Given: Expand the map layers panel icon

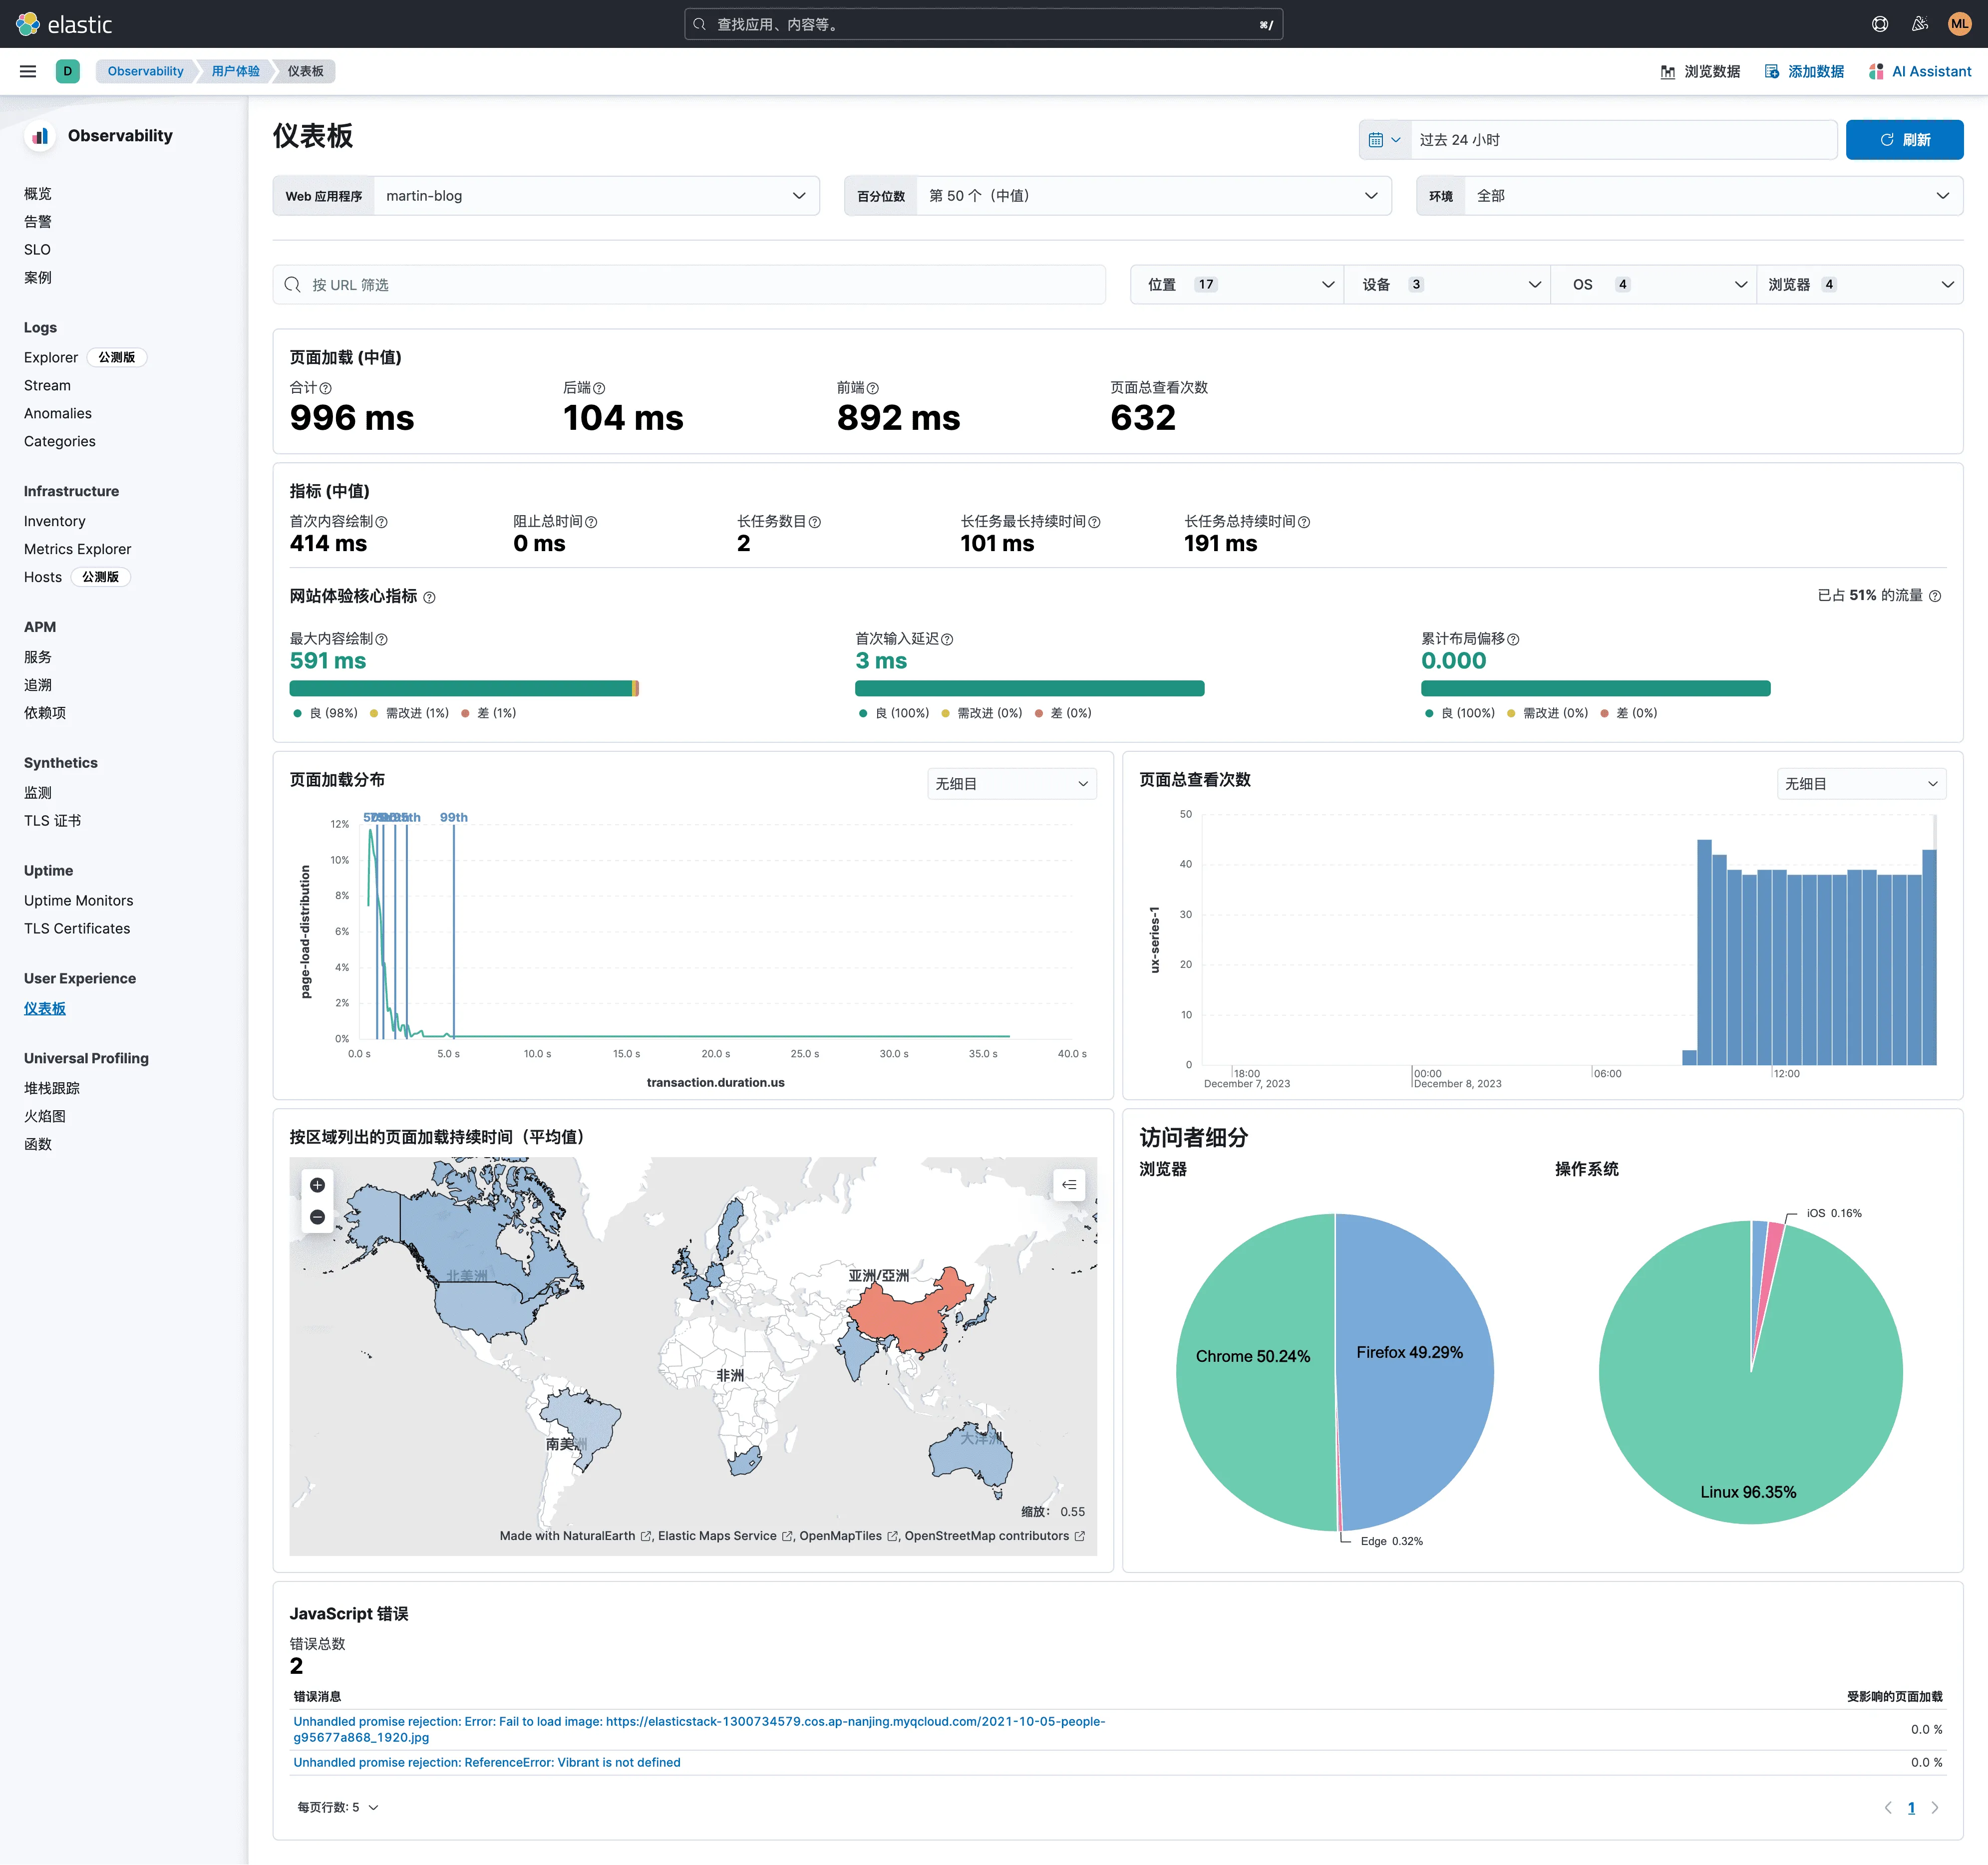Looking at the screenshot, I should click(1069, 1185).
